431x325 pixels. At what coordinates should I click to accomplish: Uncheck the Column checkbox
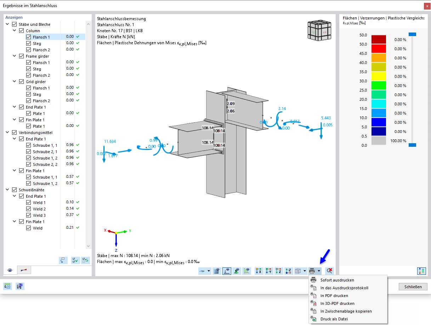[x=22, y=31]
